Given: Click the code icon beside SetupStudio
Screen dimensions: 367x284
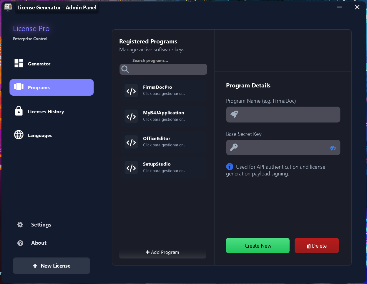Looking at the screenshot, I should pyautogui.click(x=131, y=168).
